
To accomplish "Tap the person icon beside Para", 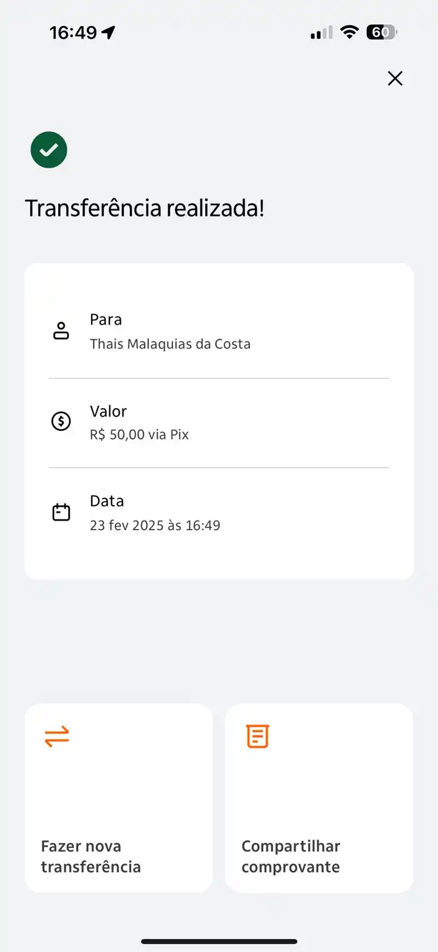I will pos(61,331).
